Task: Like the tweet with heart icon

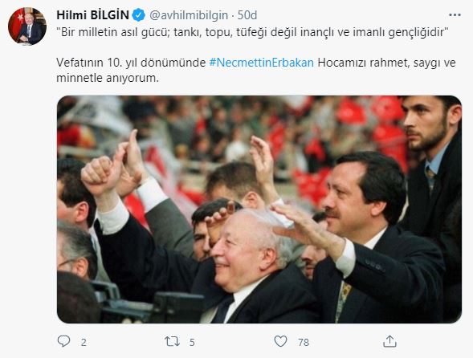Action: [x=280, y=341]
